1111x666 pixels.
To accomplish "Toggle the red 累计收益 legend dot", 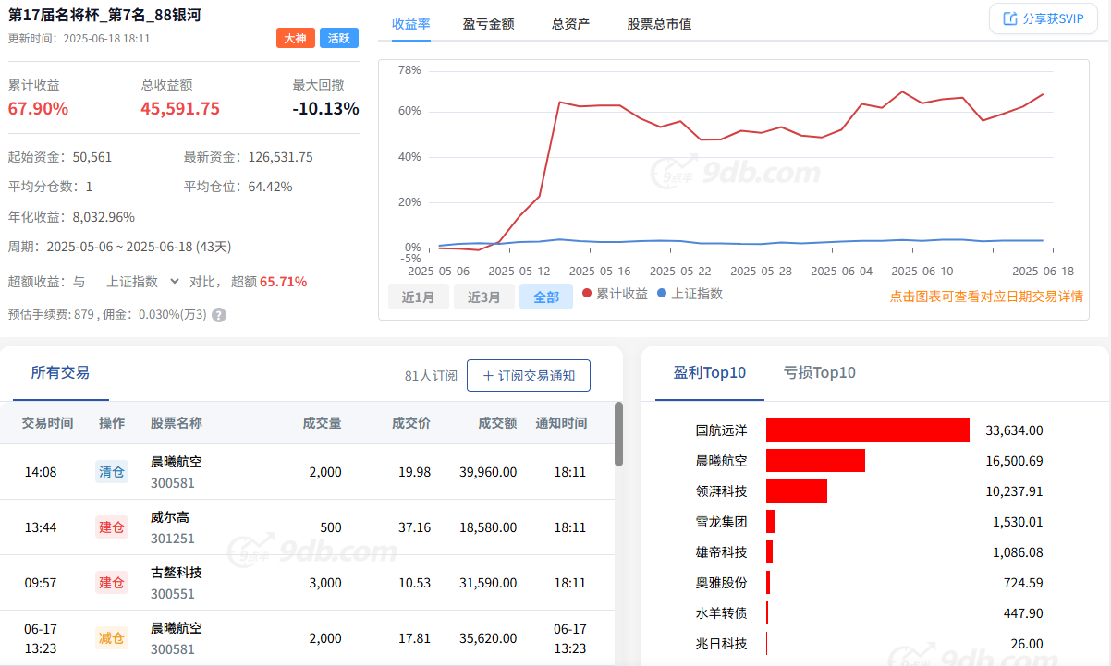I will pos(587,294).
